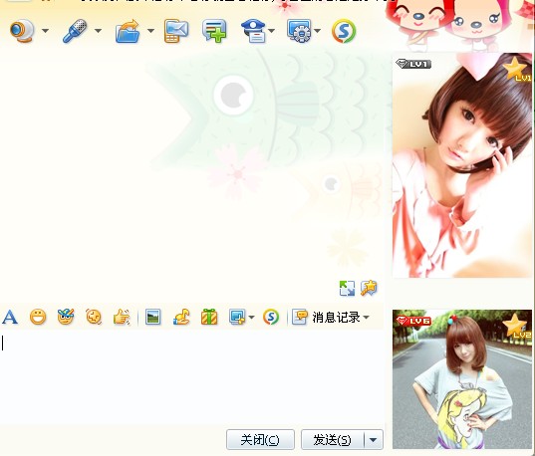
Task: Click your own QQ show portrait
Action: coord(462,379)
